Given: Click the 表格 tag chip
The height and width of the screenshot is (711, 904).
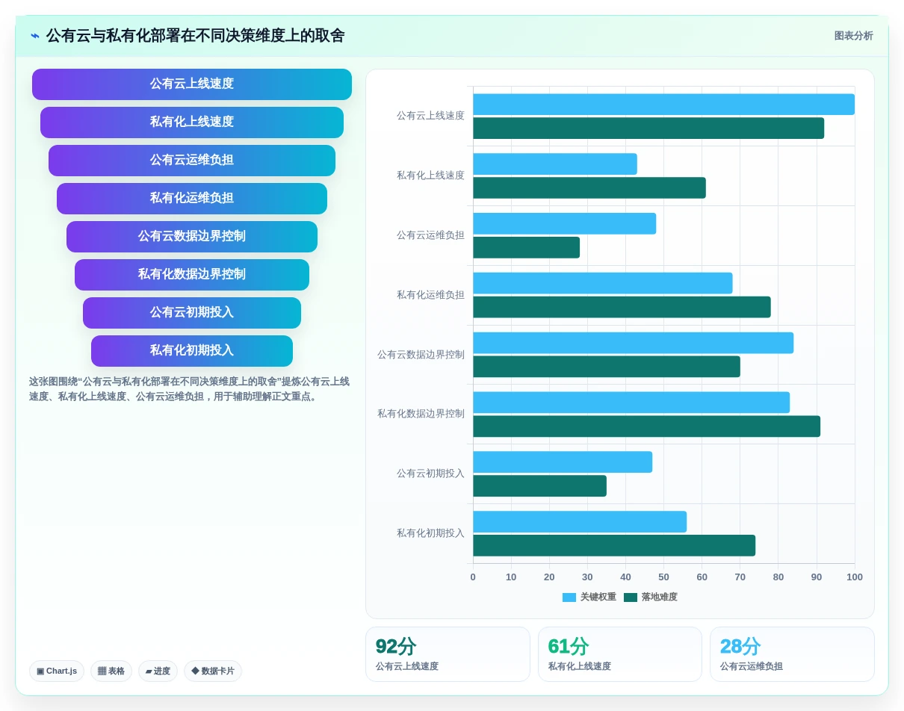Looking at the screenshot, I should point(111,671).
